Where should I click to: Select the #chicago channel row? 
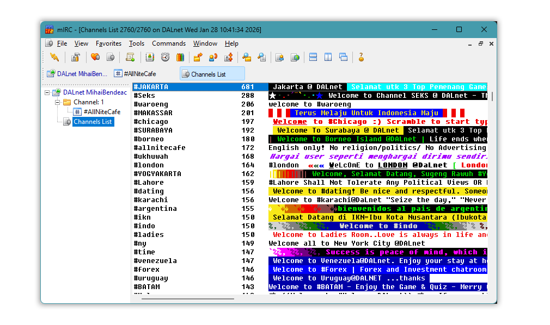coord(310,122)
